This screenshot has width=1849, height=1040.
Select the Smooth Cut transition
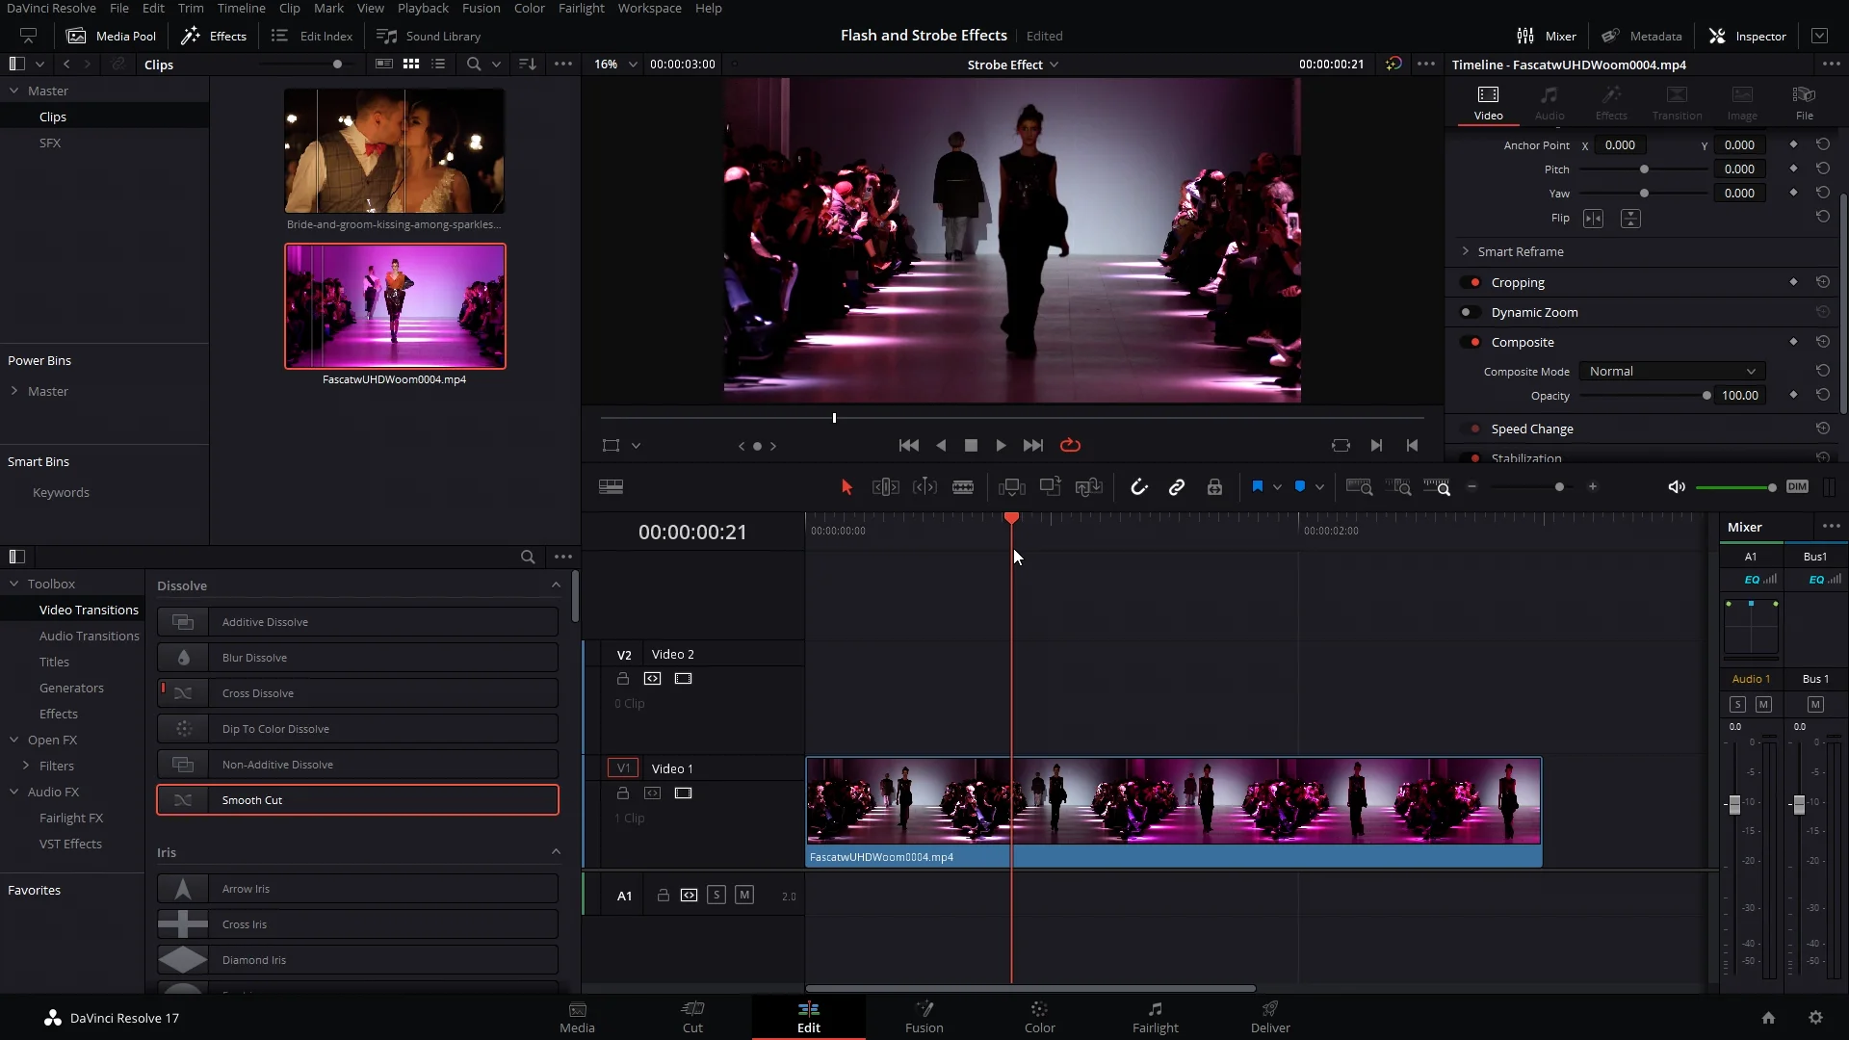pos(357,800)
